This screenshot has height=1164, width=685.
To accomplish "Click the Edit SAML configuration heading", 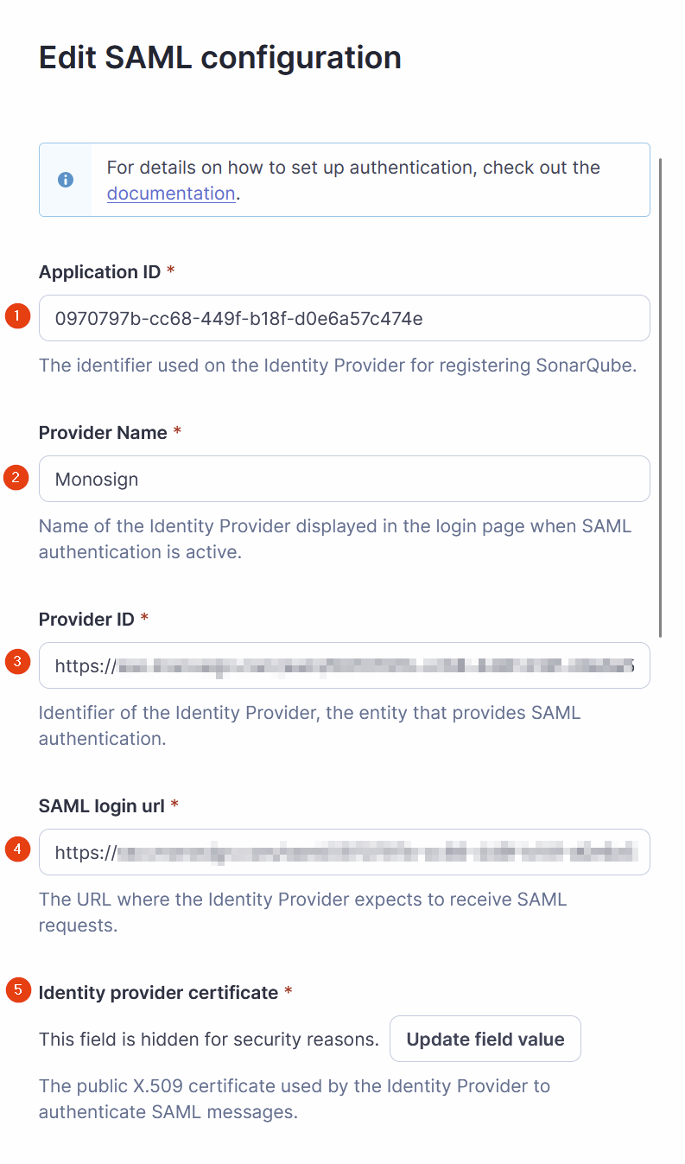I will click(220, 58).
